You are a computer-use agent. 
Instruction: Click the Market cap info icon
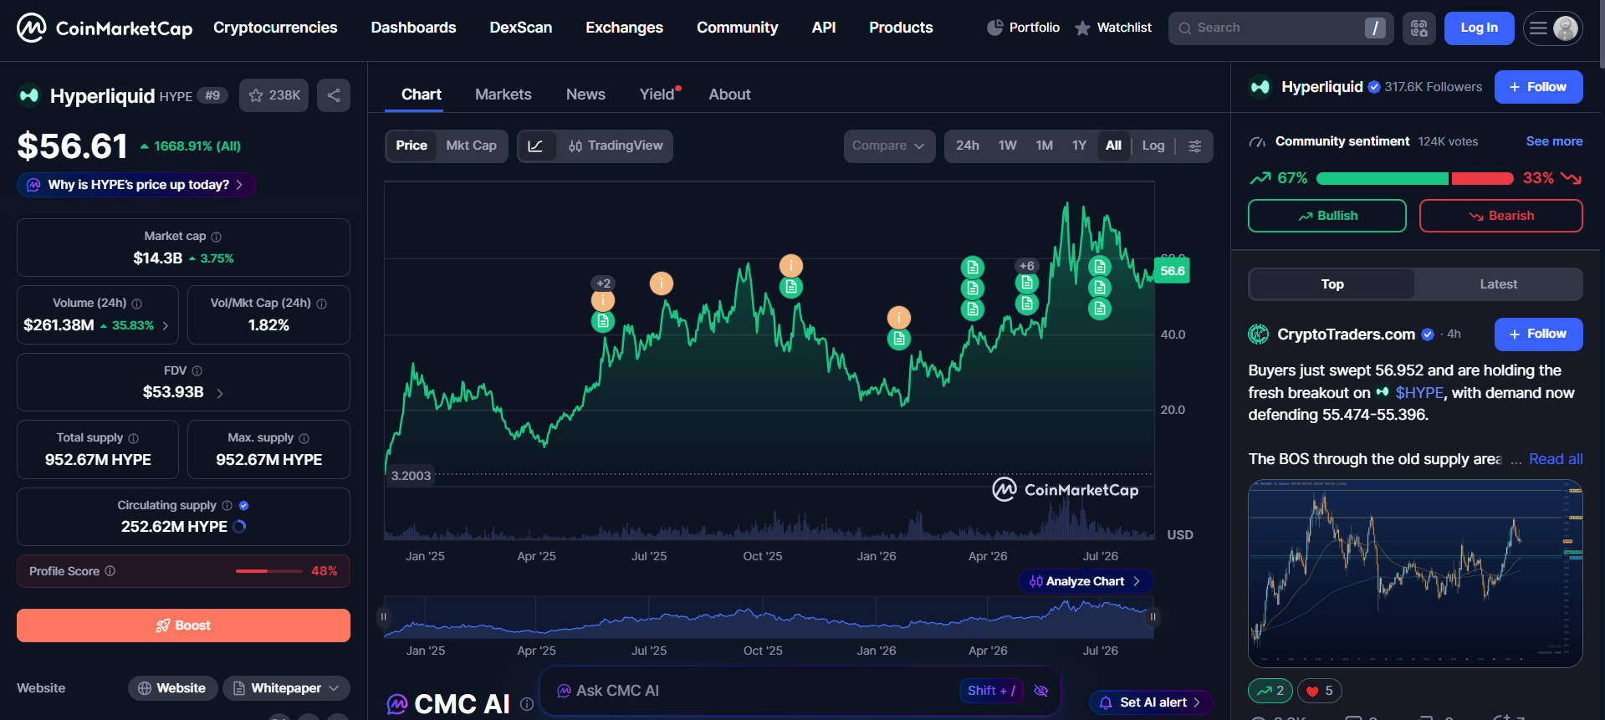pos(217,237)
